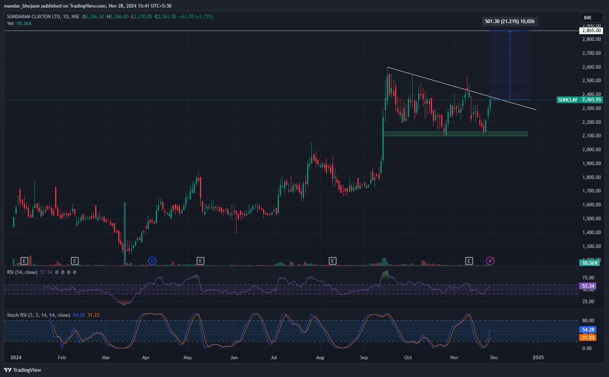Click the blue dividend "D" marker
Screen dimensions: 609x377
click(x=152, y=261)
